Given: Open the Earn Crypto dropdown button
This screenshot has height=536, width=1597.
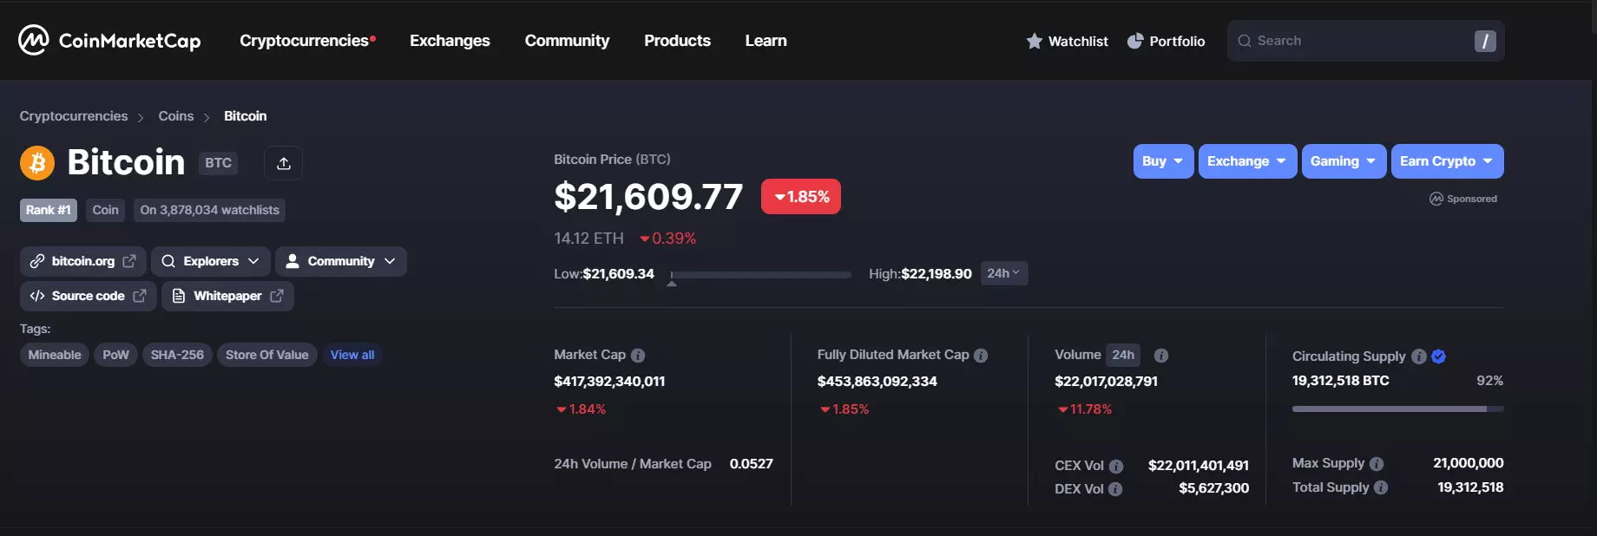Looking at the screenshot, I should point(1447,161).
